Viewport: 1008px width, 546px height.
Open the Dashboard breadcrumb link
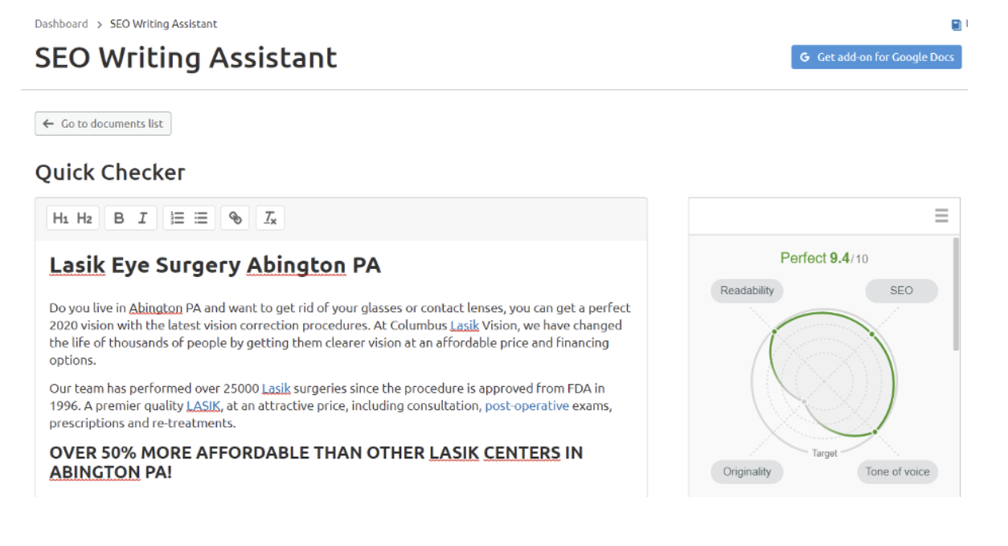61,24
